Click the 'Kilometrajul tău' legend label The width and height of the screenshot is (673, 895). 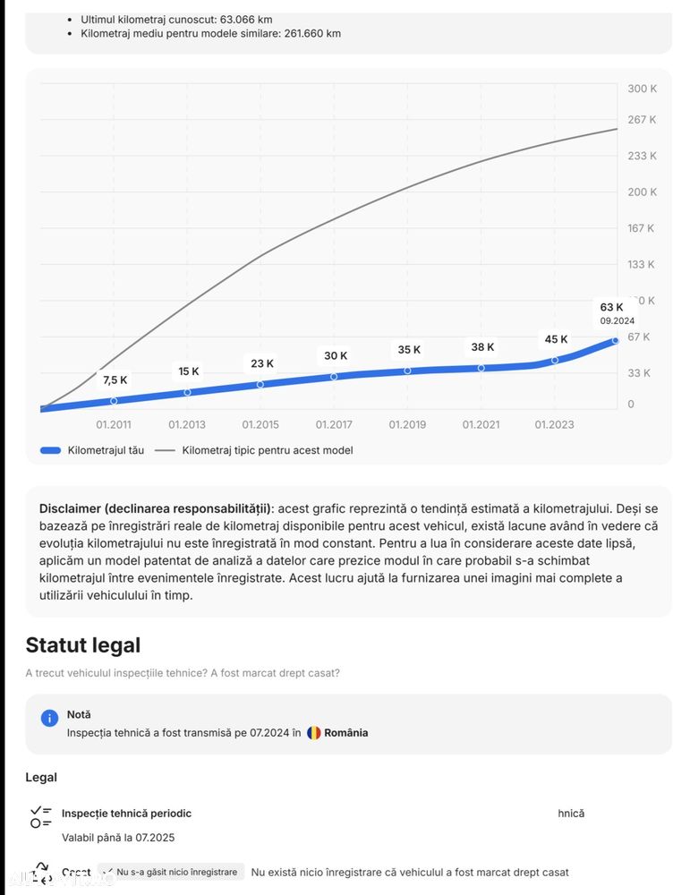coord(106,450)
